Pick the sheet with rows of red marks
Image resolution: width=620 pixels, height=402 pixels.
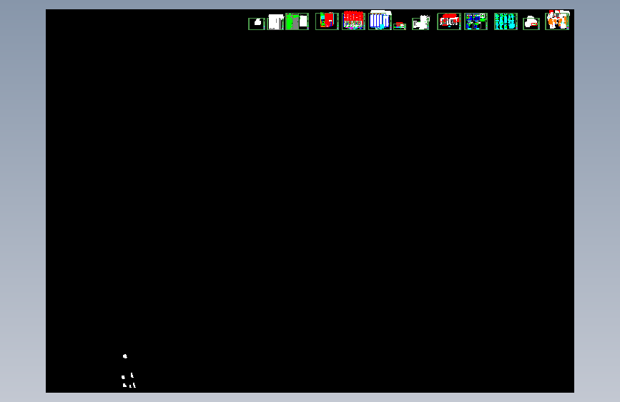click(x=353, y=21)
